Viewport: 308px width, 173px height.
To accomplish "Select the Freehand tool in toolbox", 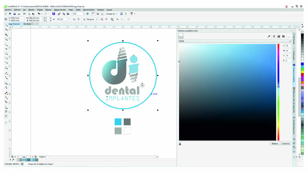I will click(6, 45).
